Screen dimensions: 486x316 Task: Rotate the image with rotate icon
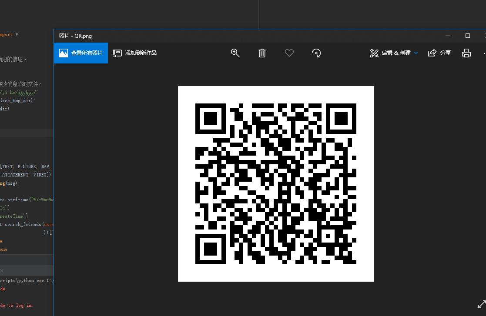[316, 53]
